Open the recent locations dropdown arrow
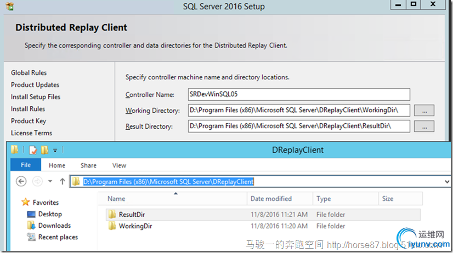 pyautogui.click(x=50, y=181)
